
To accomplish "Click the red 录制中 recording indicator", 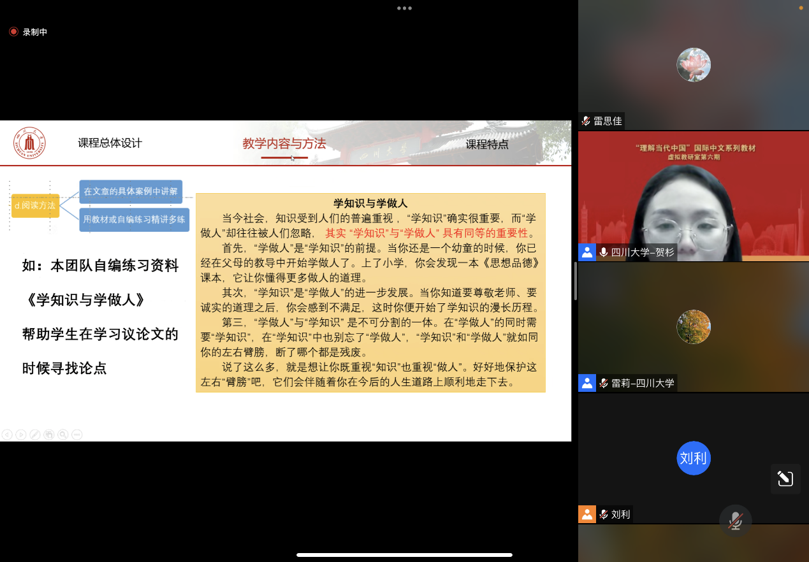I will pos(28,32).
